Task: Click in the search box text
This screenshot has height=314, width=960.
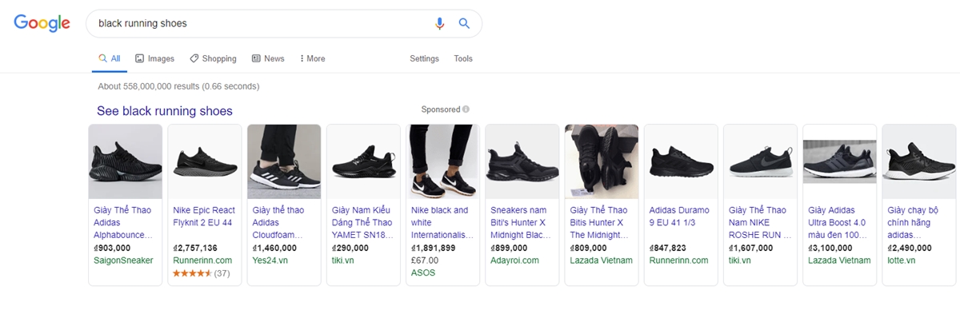Action: point(142,23)
